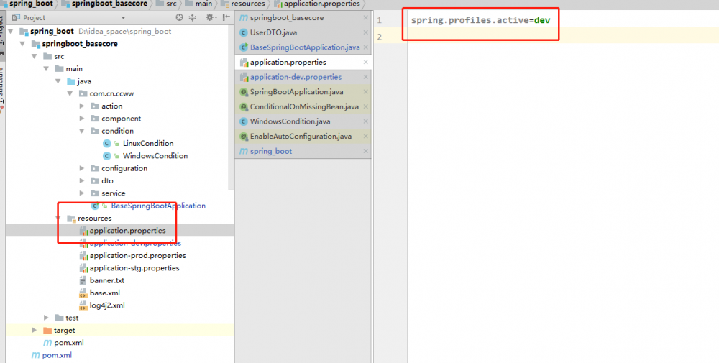Close the application.properties editor tab
719x363 pixels.
(x=365, y=63)
